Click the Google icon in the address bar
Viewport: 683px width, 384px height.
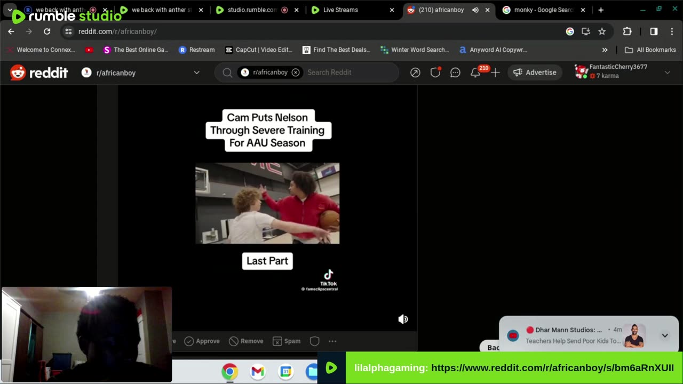(570, 31)
